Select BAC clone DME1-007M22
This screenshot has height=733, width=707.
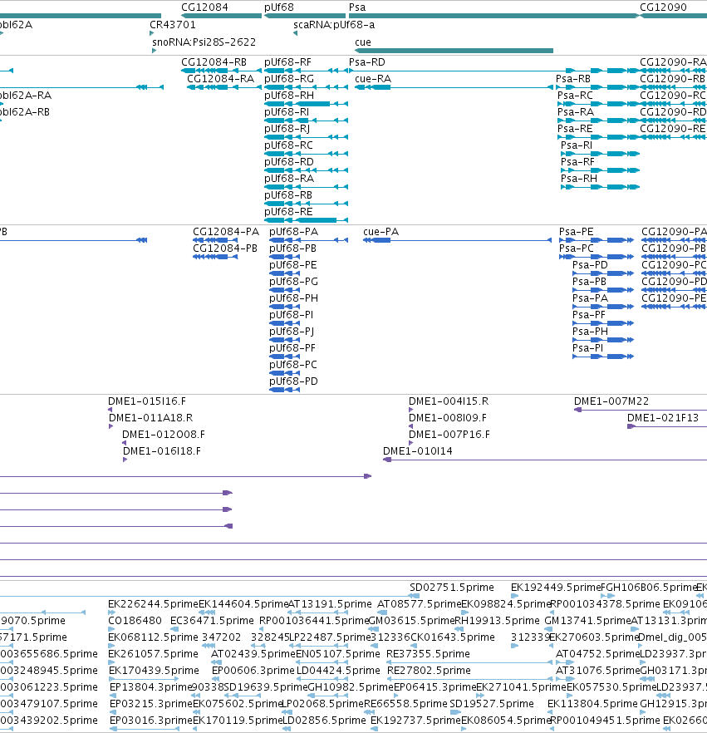[x=641, y=410]
